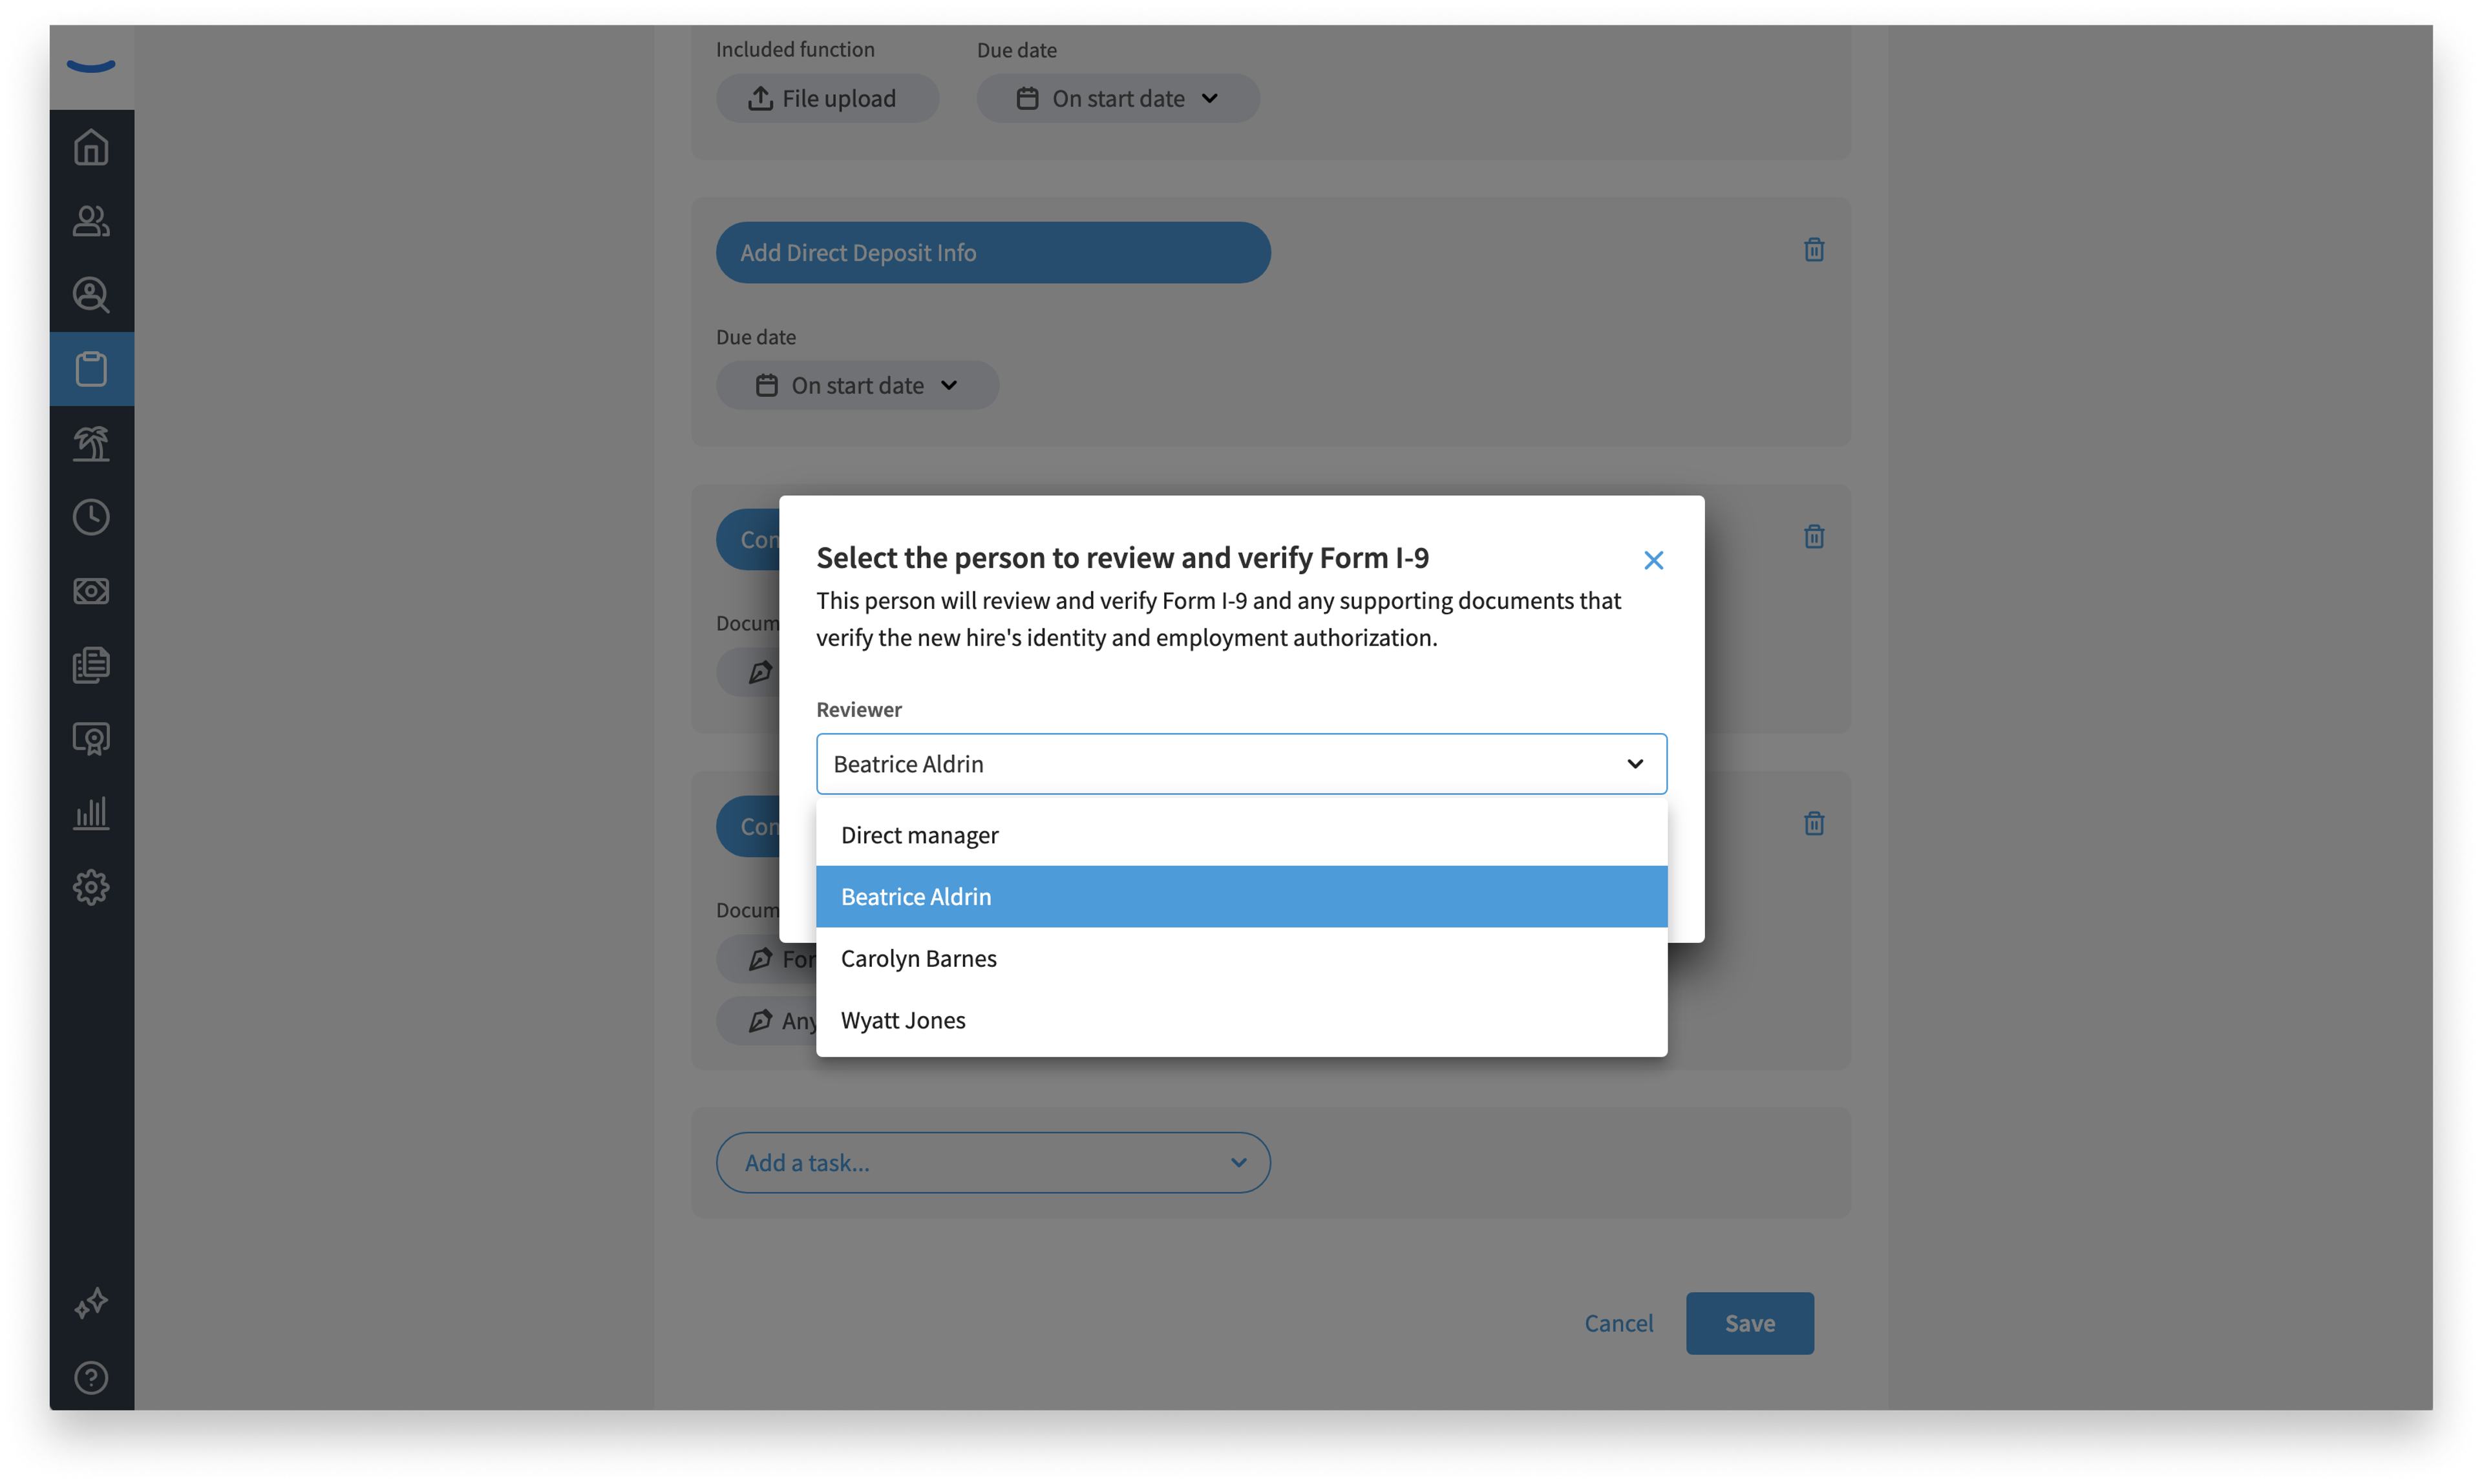Open the Reports bar chart icon
Viewport: 2482px width, 1484px height.
pyautogui.click(x=91, y=813)
